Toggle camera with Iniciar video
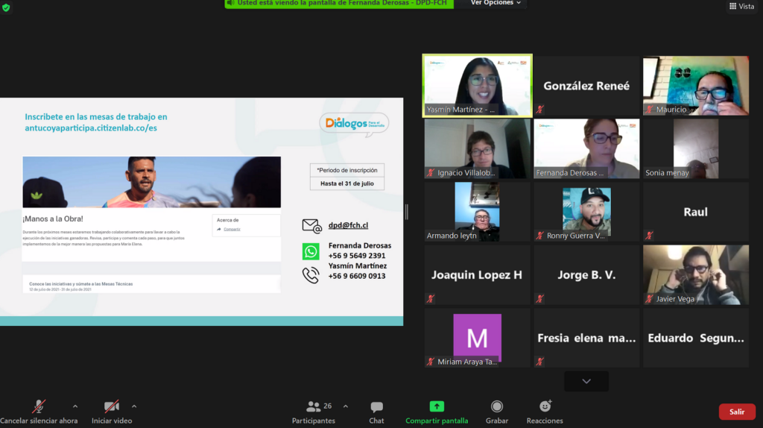This screenshot has width=763, height=428. click(111, 412)
